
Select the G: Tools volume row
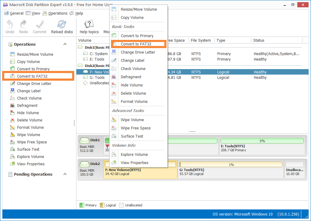192,78
